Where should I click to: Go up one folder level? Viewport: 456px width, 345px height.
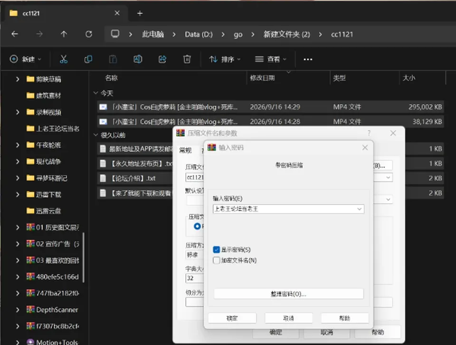pyautogui.click(x=64, y=34)
